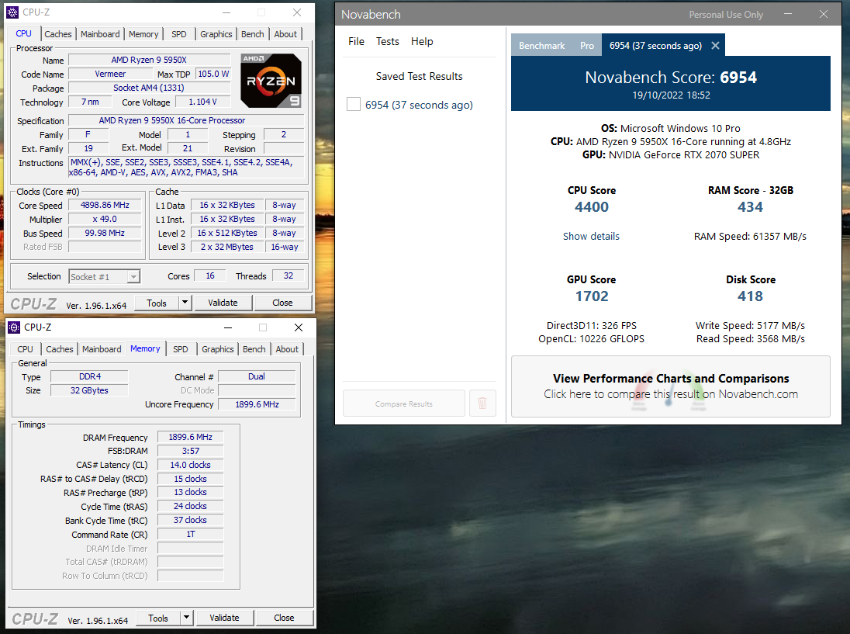Open Caches tab in bottom CPU-Z window
This screenshot has width=850, height=634.
(59, 349)
